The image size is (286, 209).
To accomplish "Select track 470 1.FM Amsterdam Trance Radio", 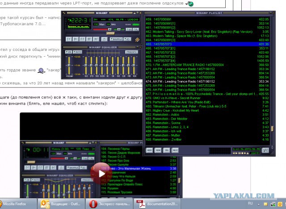I will point(207,65).
